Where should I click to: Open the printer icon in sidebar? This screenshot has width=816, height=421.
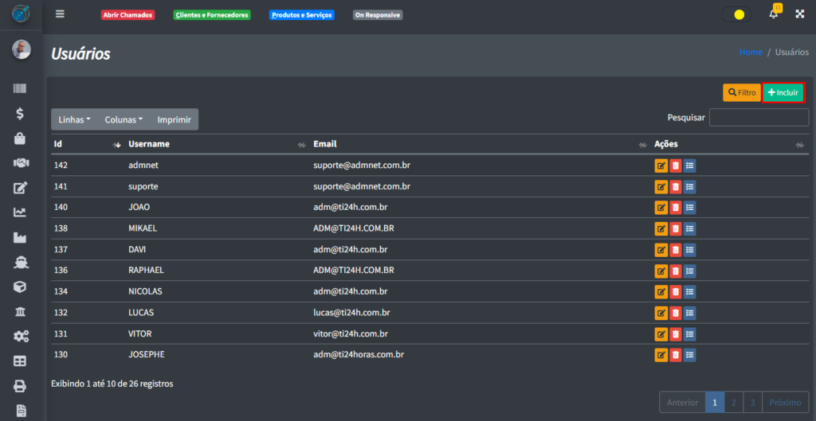tap(20, 386)
